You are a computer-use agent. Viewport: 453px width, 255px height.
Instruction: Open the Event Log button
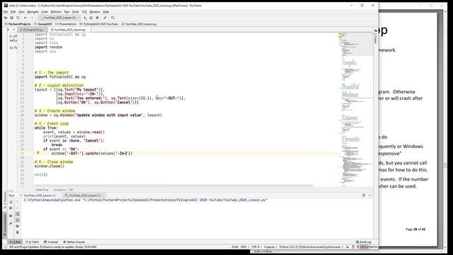pos(363,242)
